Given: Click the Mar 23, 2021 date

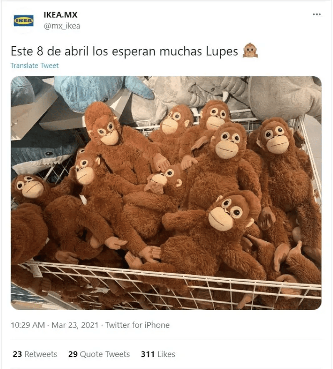Looking at the screenshot, I should [75, 325].
